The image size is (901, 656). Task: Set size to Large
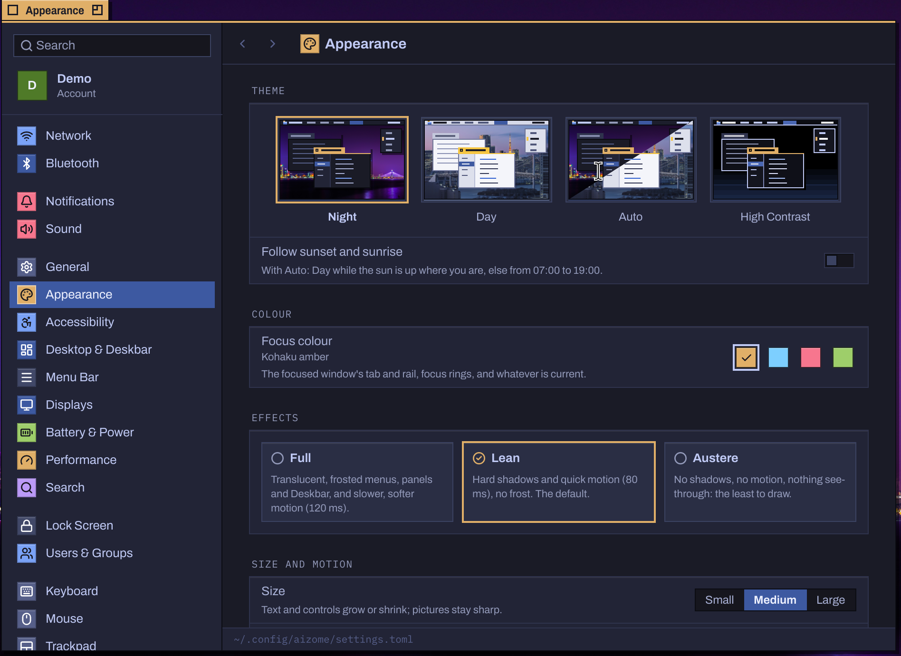tap(831, 600)
